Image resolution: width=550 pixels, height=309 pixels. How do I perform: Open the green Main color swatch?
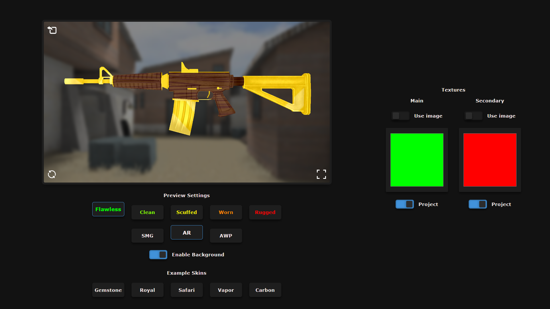[x=417, y=160]
